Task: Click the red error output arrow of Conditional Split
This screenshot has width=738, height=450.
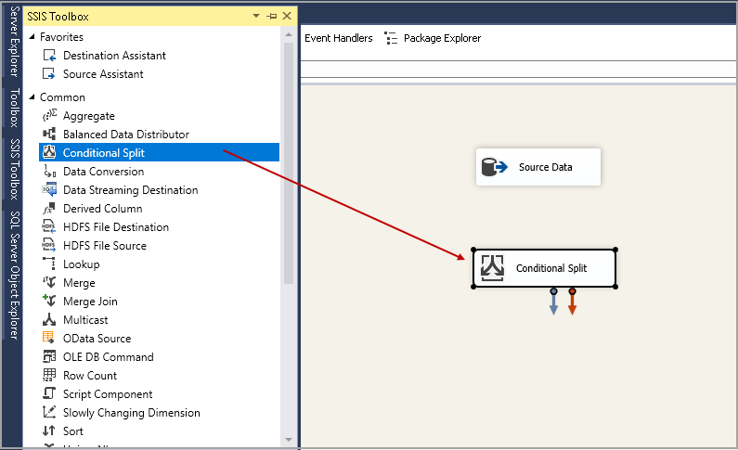Action: tap(572, 302)
